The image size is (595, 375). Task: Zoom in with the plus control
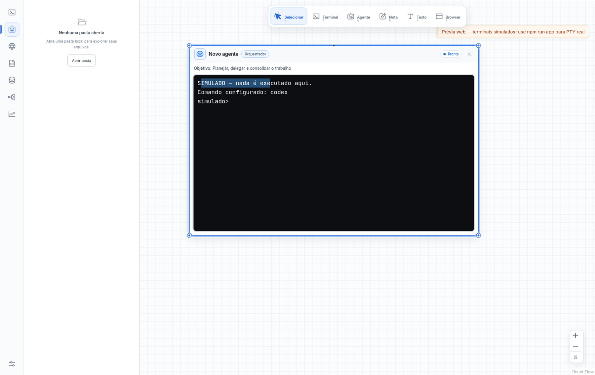[575, 336]
